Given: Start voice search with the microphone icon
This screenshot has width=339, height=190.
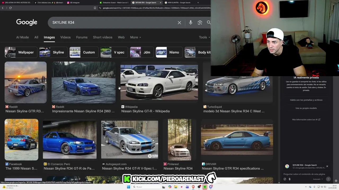Looking at the screenshot, I should coord(190,23).
